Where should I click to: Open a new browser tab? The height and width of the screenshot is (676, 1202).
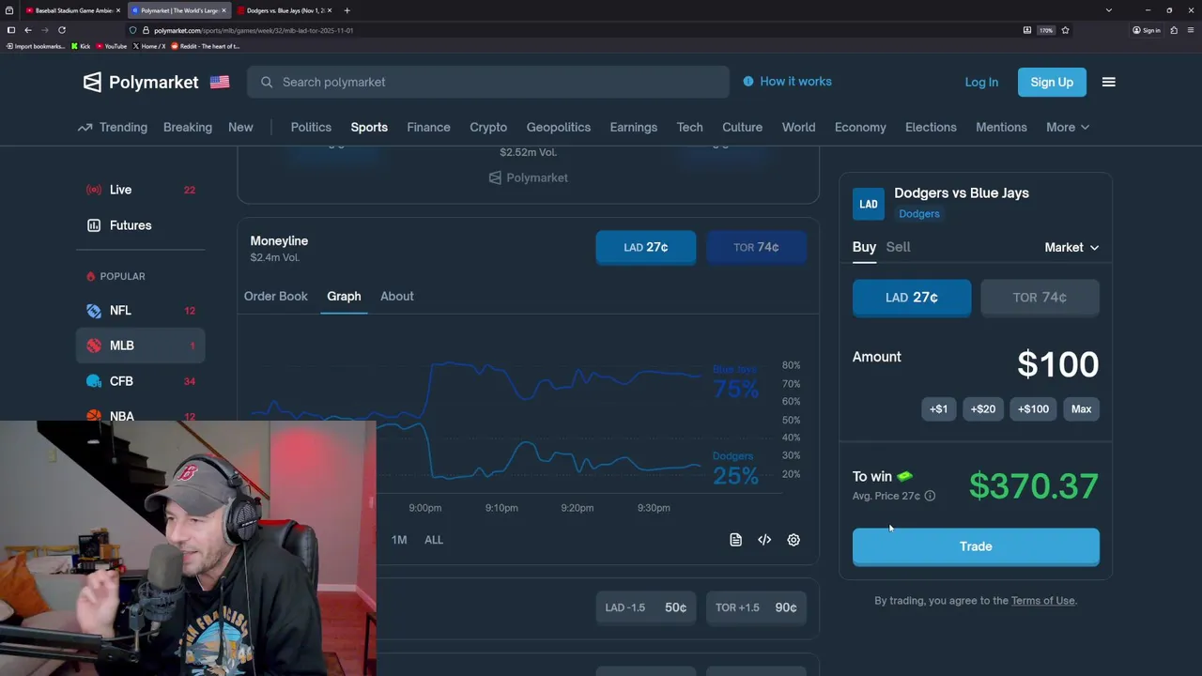coord(347,10)
